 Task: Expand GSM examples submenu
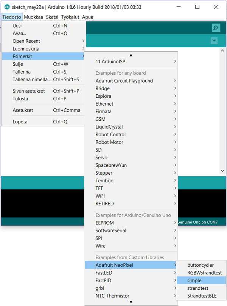pos(131,119)
